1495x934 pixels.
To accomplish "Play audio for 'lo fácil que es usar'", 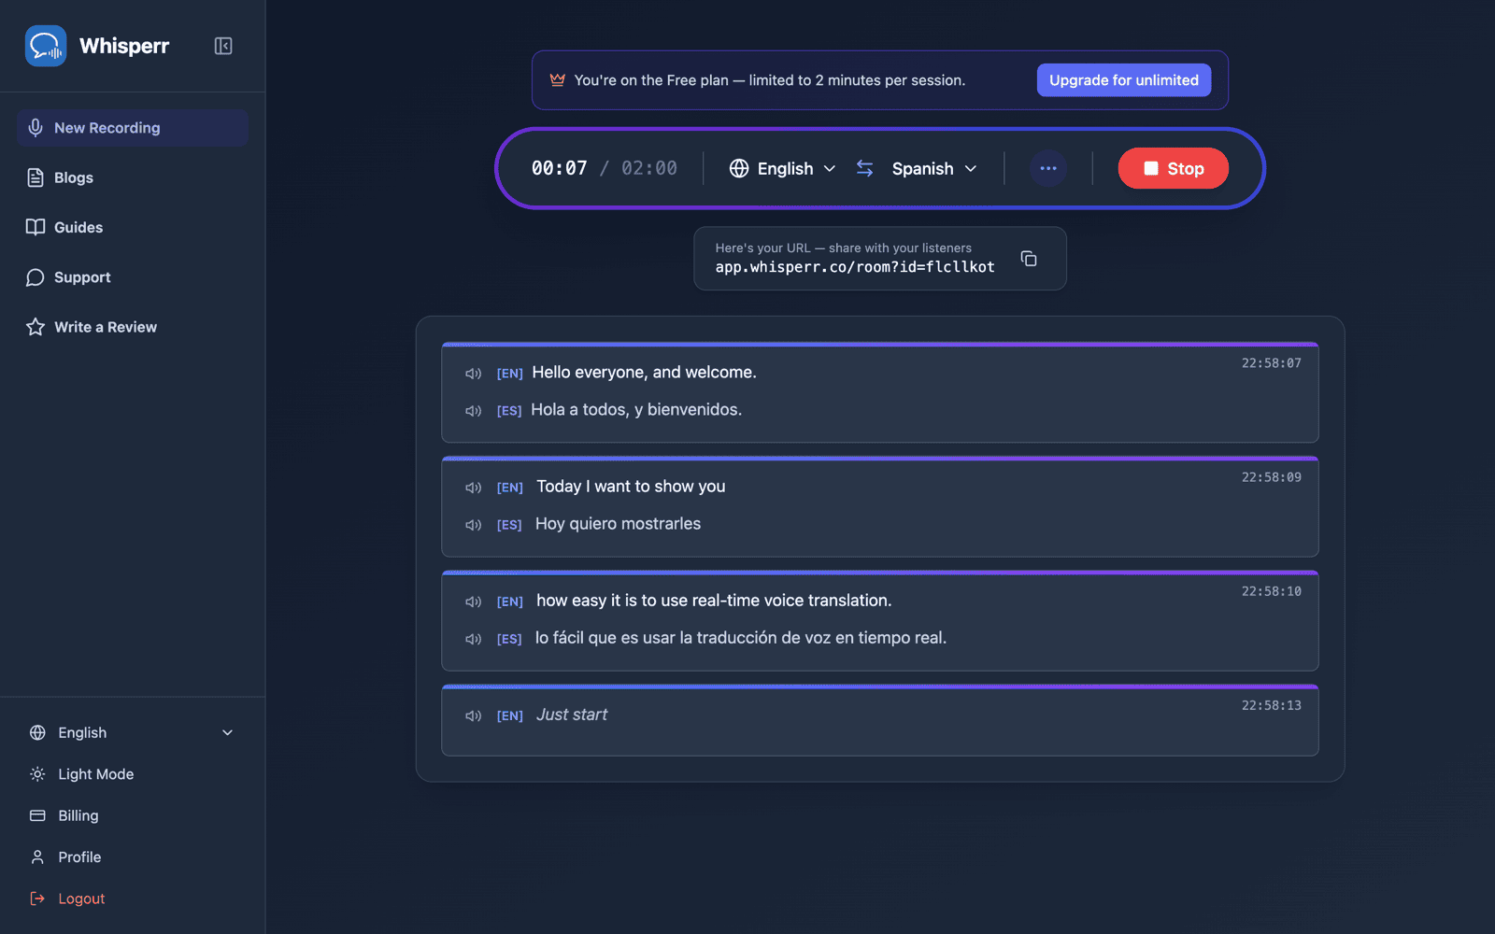I will pyautogui.click(x=474, y=639).
